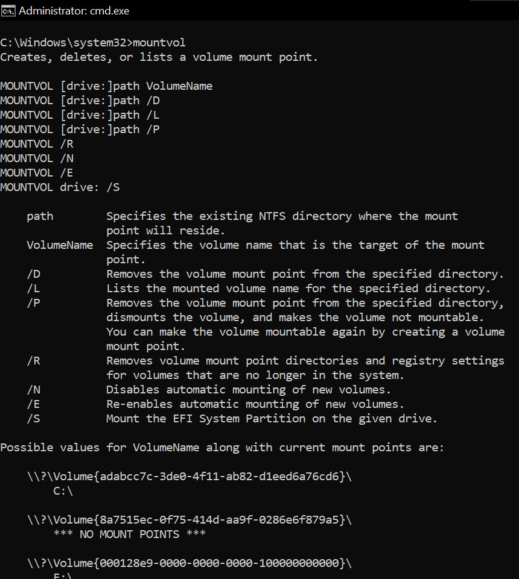This screenshot has height=579, width=519.
Task: Click the C:\ mount point entry
Action: click(63, 491)
